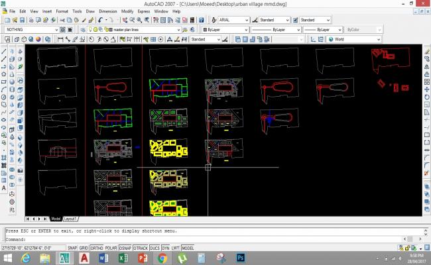Launch Google Chrome from the taskbar
This screenshot has height=265, width=431.
click(161, 257)
